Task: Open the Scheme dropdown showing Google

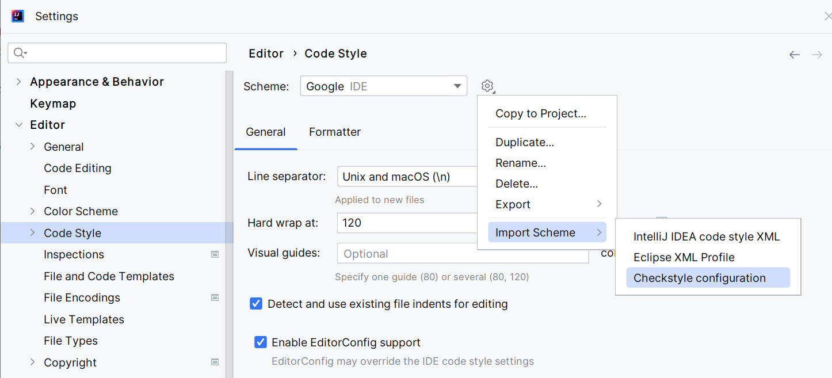Action: pos(383,86)
